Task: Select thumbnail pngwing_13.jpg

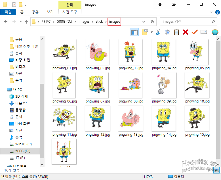Action: [131, 118]
